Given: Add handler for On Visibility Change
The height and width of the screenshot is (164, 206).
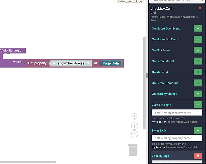Looking at the screenshot, I should (198, 94).
